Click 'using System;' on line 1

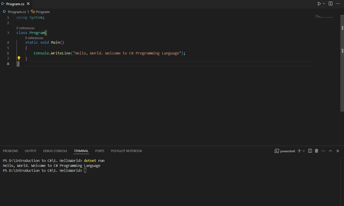[30, 17]
